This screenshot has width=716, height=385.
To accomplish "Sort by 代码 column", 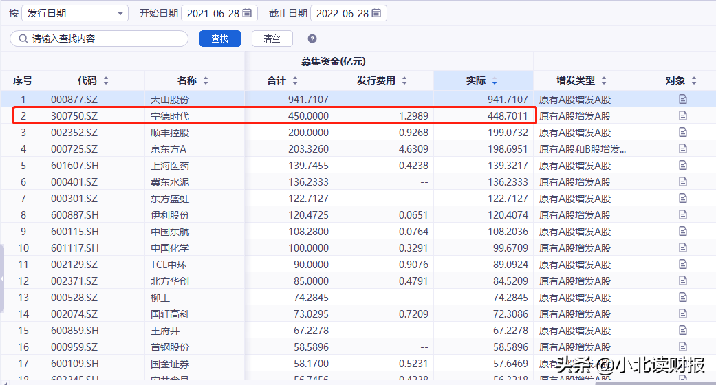I will [106, 81].
